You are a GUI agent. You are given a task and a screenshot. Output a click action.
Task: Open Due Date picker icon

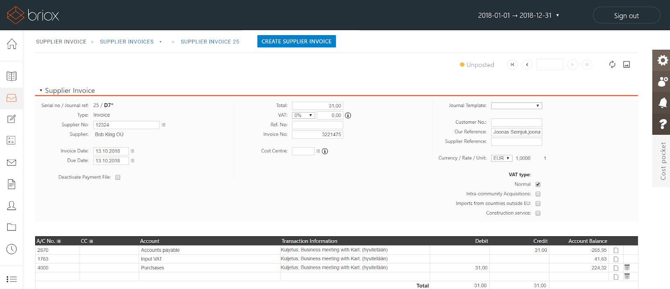[132, 161]
